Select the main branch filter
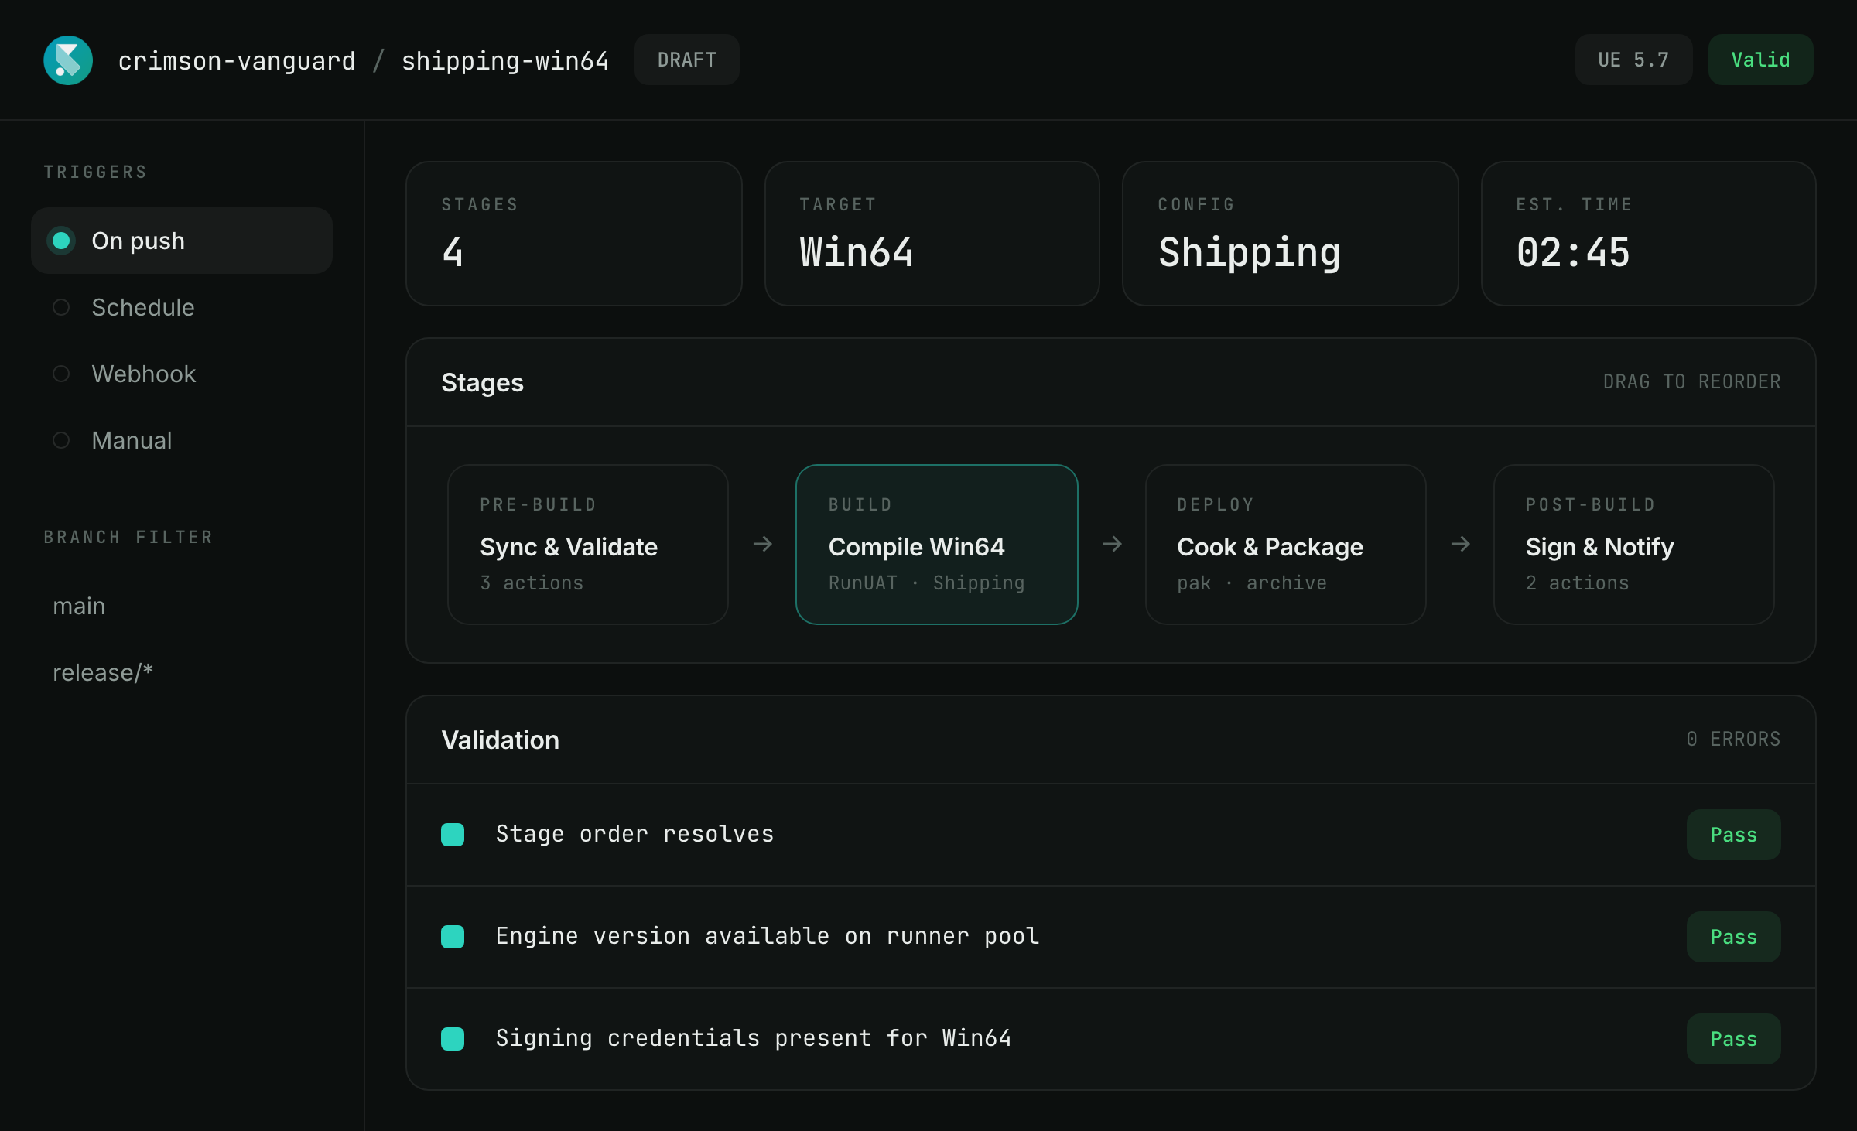This screenshot has width=1857, height=1131. click(x=182, y=606)
